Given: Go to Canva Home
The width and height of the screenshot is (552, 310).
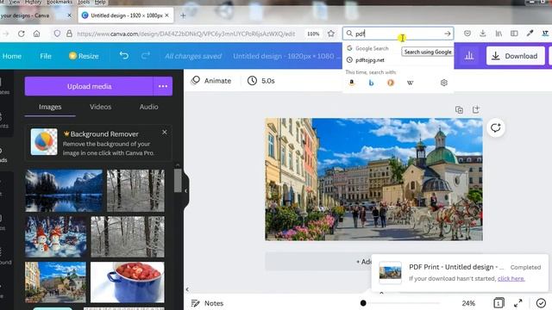Looking at the screenshot, I should coord(11,56).
